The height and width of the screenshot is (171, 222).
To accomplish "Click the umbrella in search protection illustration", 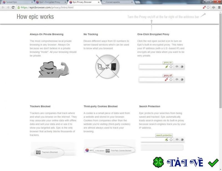I will pos(177,140).
